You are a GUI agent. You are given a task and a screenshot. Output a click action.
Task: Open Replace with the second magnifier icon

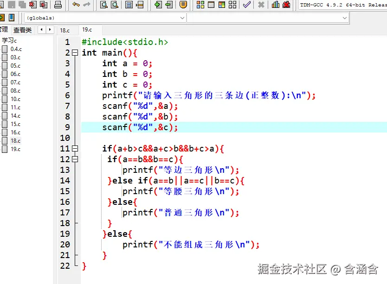pyautogui.click(x=115, y=5)
